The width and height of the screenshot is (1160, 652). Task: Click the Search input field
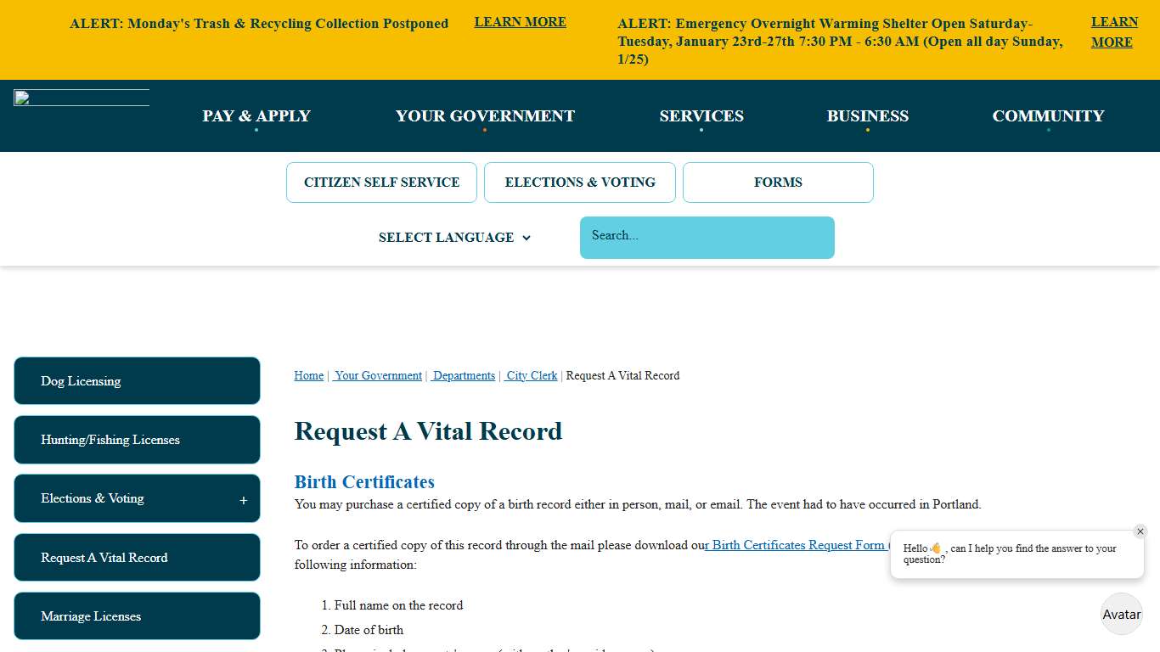(x=707, y=237)
